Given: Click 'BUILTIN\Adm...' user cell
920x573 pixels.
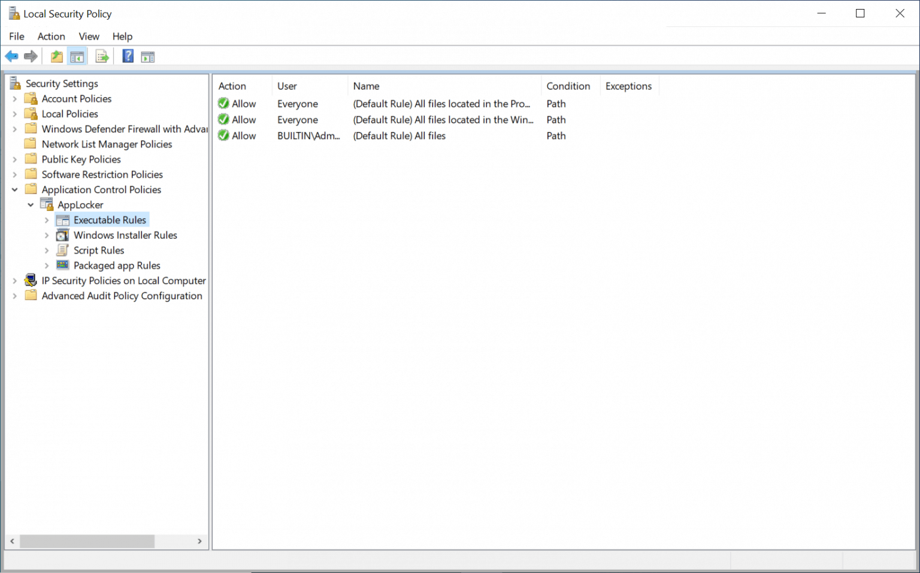Looking at the screenshot, I should [308, 135].
